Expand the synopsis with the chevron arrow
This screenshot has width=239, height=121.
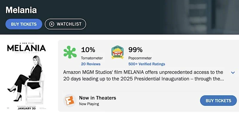point(233,73)
